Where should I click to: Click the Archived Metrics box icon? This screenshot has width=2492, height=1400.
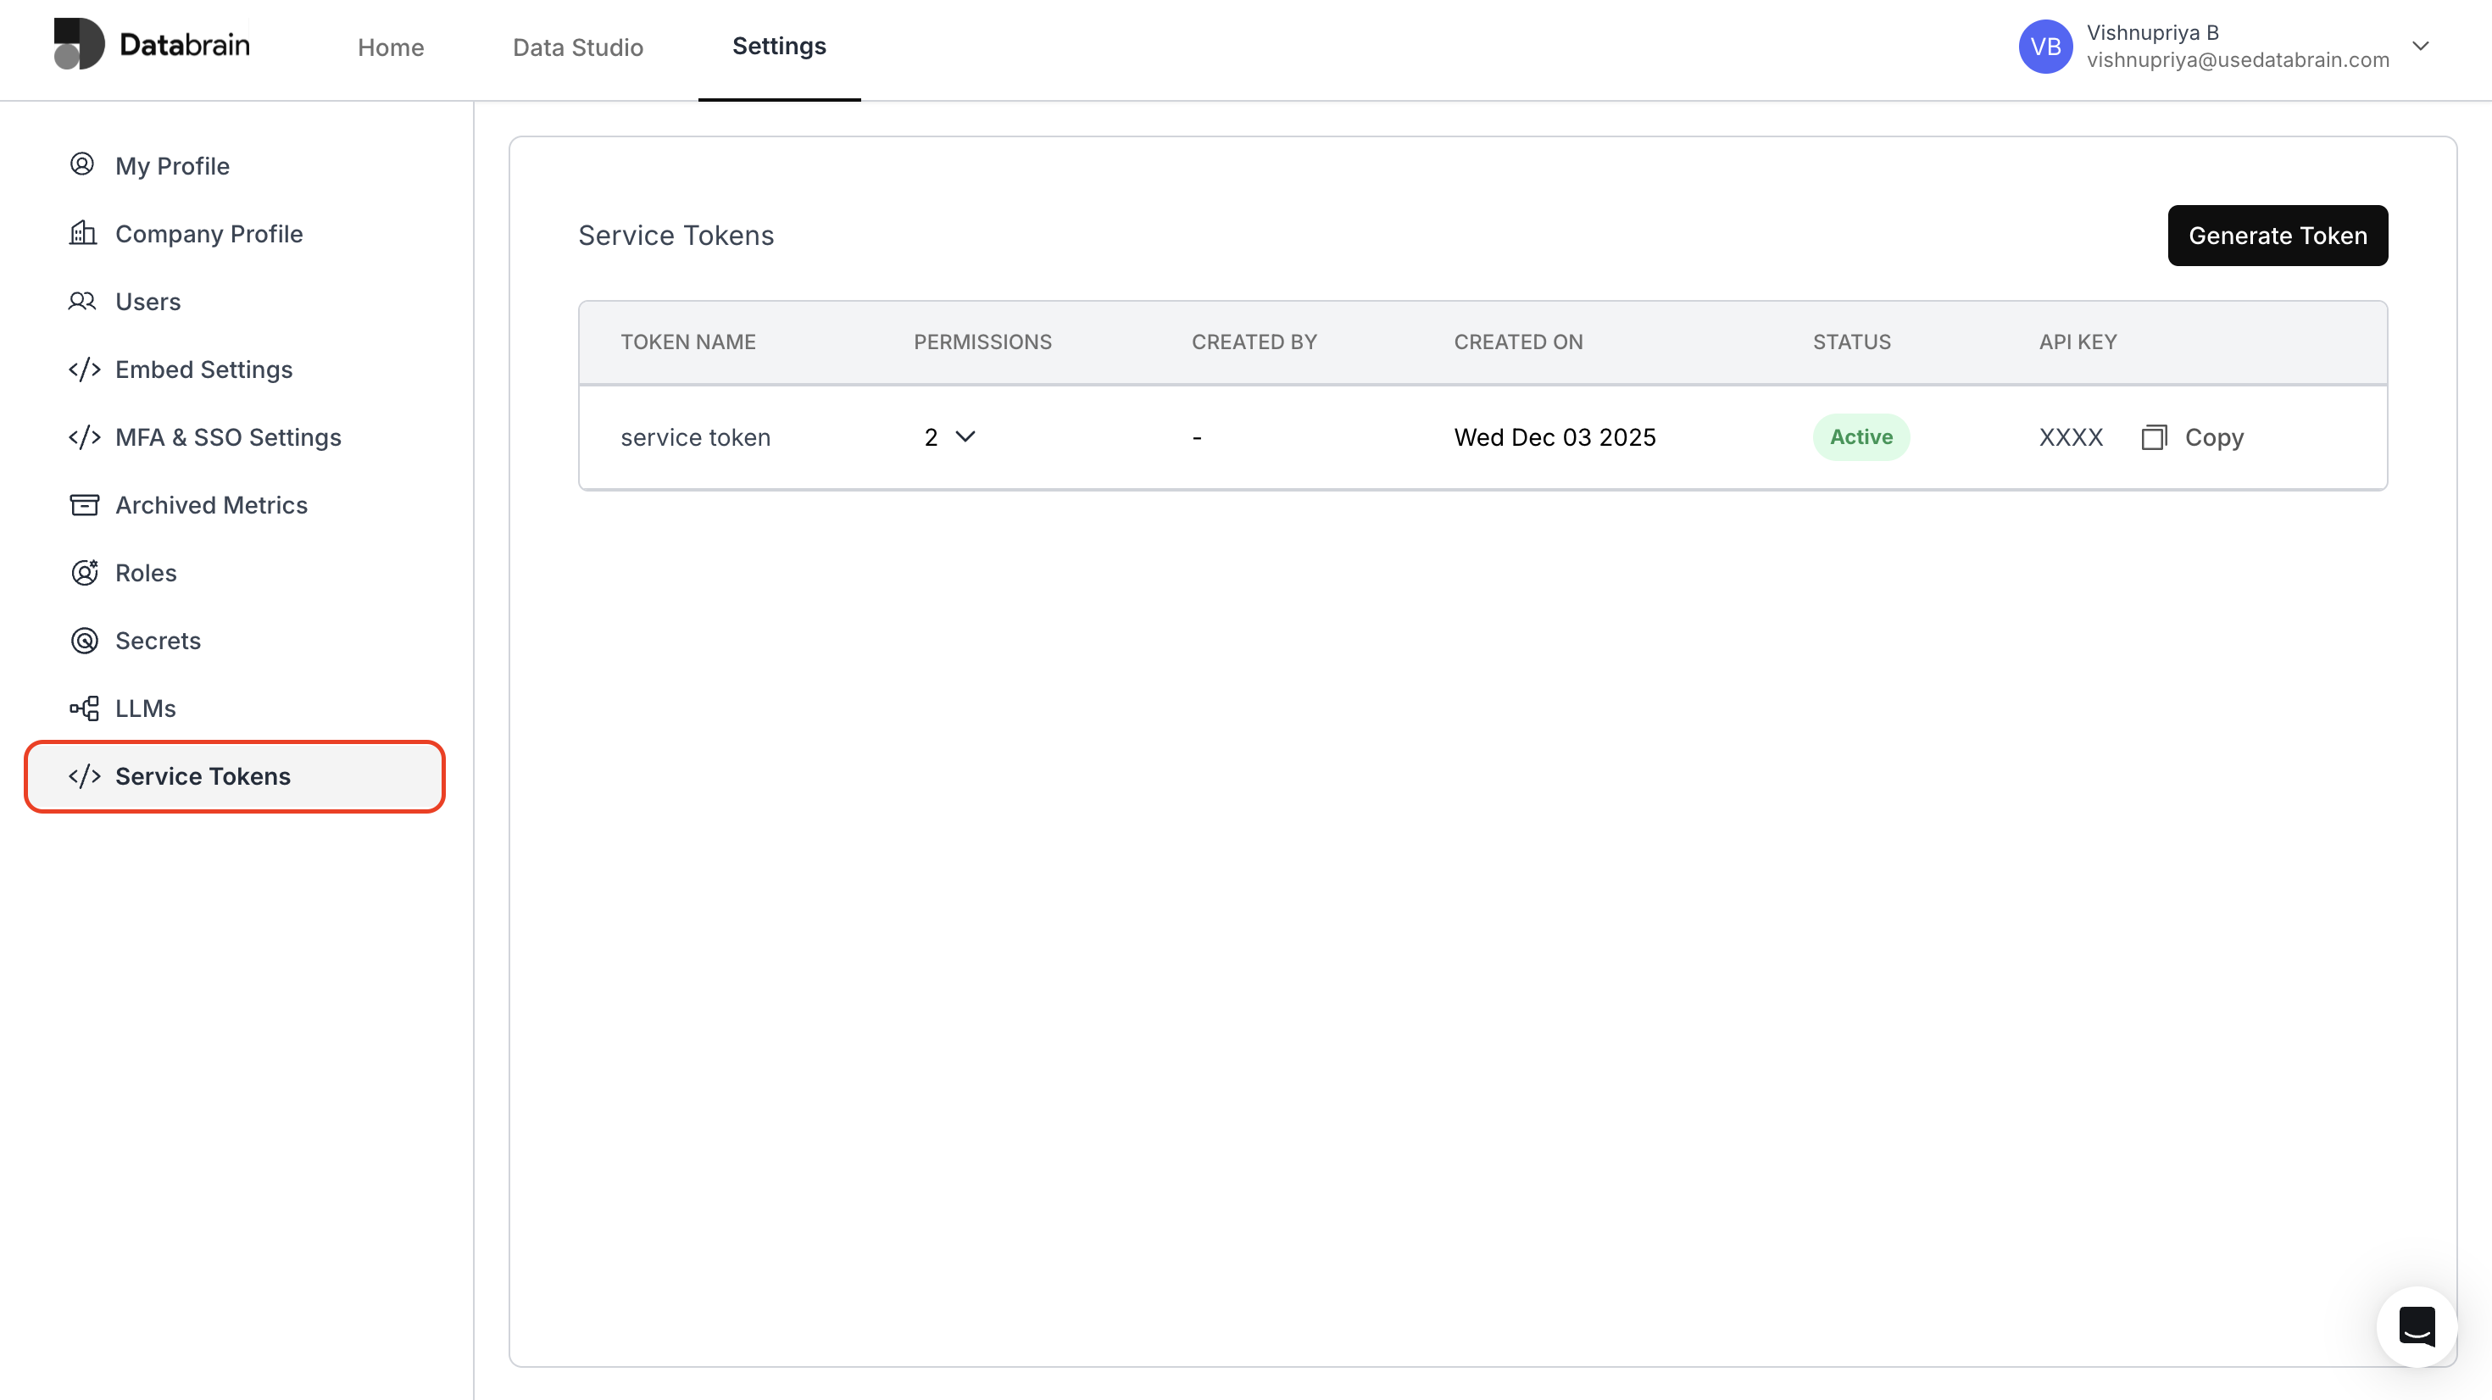coord(84,505)
